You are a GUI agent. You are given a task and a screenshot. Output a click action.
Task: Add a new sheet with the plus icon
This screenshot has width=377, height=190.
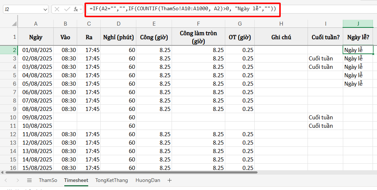coord(169,180)
